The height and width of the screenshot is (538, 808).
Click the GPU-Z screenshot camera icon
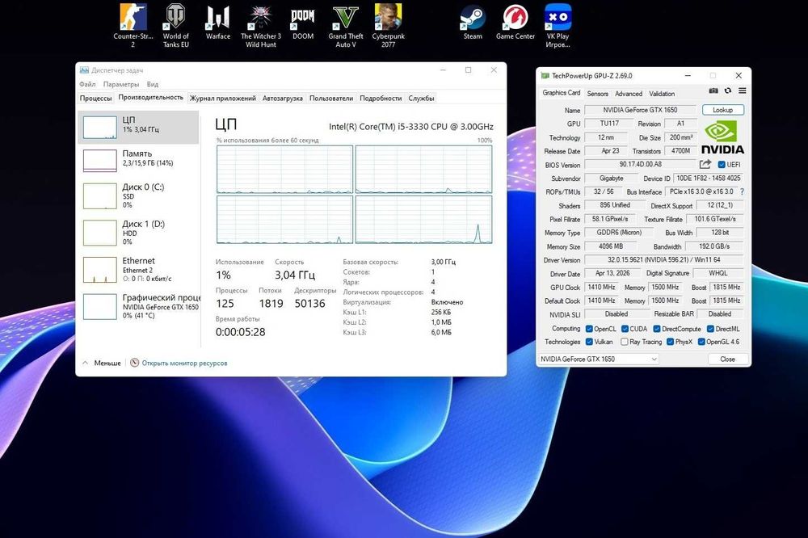(713, 91)
